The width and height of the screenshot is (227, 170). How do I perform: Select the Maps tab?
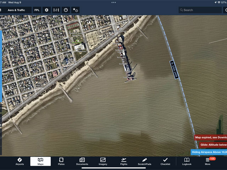[x=40, y=161]
